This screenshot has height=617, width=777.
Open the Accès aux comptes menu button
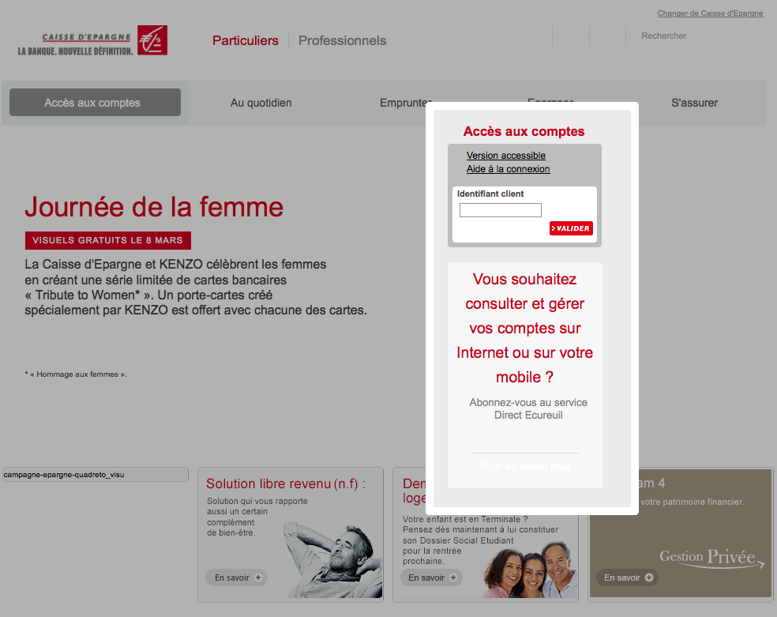coord(95,103)
